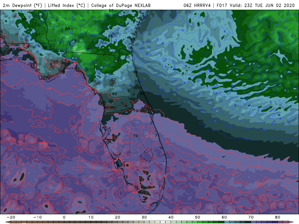Click the "-20" color bar label
Viewport: 299px width, 224px height.
click(11, 217)
